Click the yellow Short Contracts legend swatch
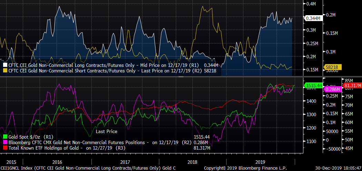Image resolution: width=362 pixels, height=171 pixels. [5, 71]
